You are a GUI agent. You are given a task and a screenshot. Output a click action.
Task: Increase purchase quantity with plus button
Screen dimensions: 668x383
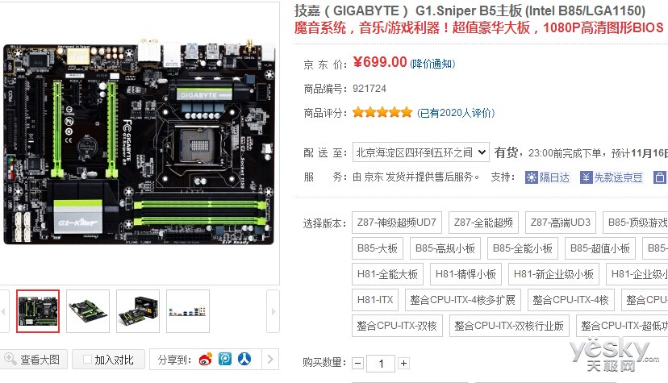[x=403, y=364]
